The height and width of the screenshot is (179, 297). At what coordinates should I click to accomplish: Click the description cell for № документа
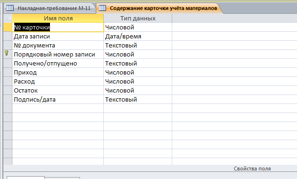click(x=235, y=46)
